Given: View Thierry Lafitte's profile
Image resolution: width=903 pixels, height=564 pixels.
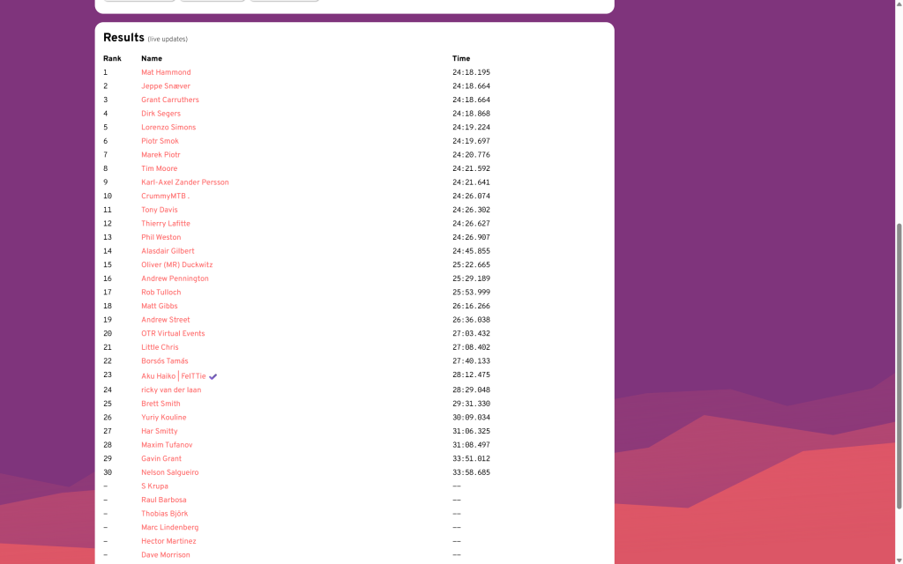Looking at the screenshot, I should [166, 224].
